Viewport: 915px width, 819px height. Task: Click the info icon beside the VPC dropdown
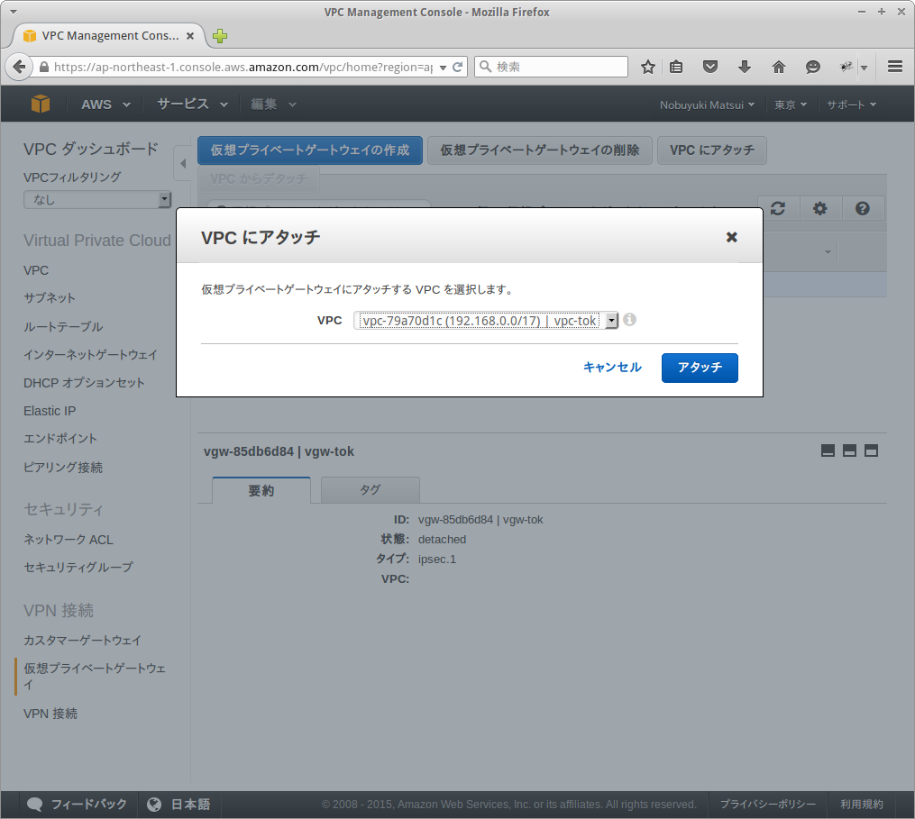coord(627,320)
